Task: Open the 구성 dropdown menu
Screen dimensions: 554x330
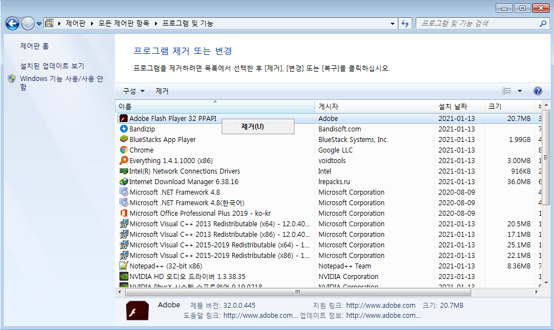Action: pos(133,91)
